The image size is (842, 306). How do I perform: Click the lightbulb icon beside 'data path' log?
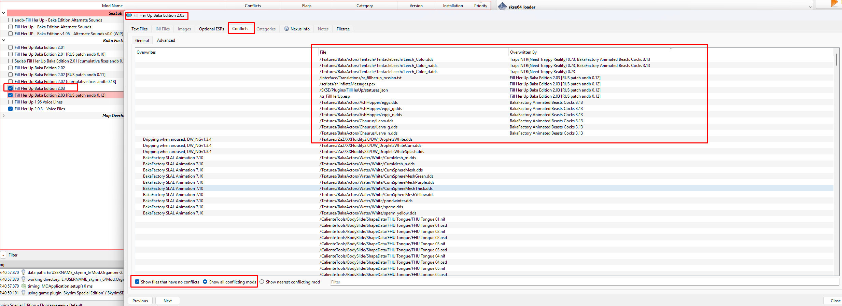click(x=24, y=272)
